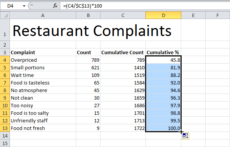
Task: Click cumulative percent 81.9
Action: point(163,67)
